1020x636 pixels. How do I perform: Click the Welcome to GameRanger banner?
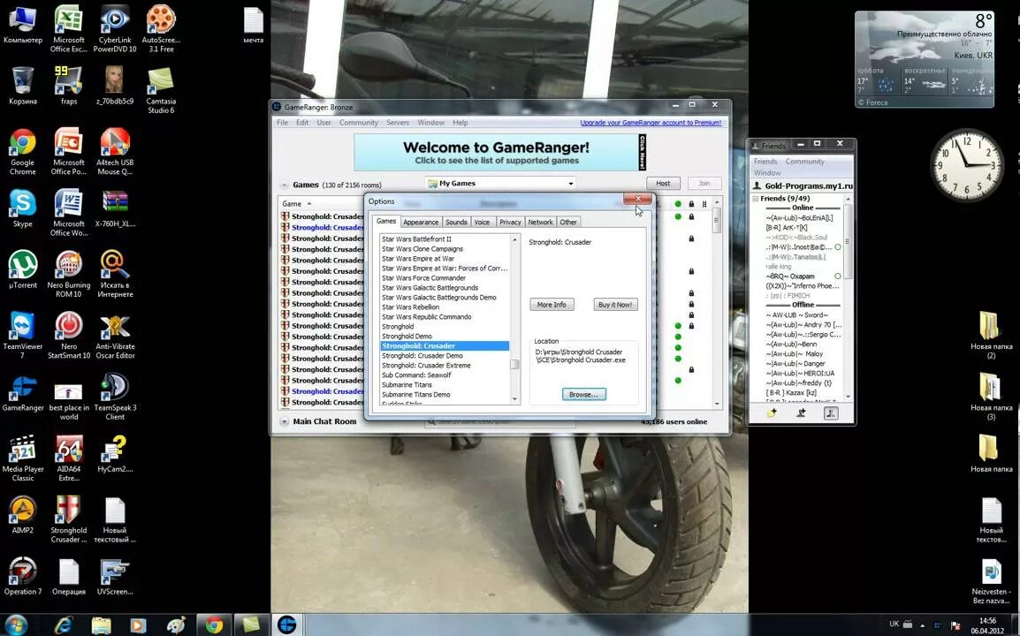(x=499, y=152)
